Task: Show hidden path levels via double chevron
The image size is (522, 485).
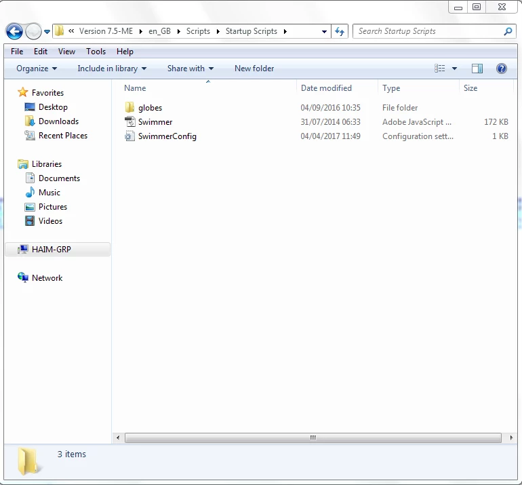Action: pos(71,31)
